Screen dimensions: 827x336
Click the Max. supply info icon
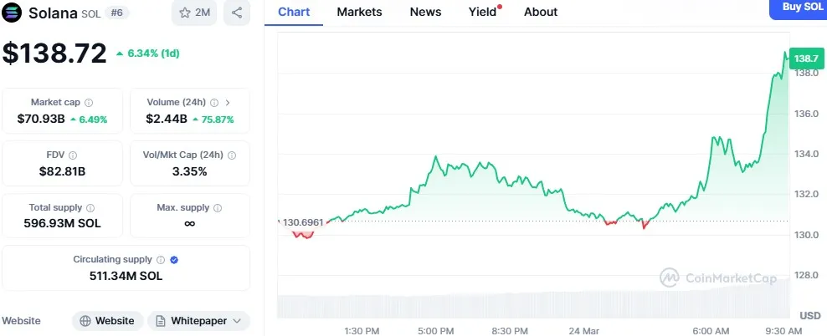218,208
